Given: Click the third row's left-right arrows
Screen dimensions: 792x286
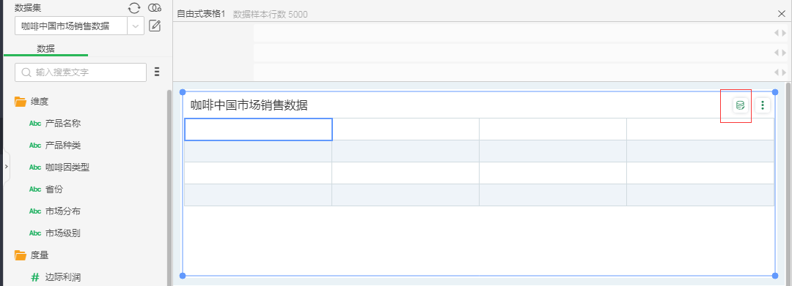Looking at the screenshot, I should pos(780,72).
